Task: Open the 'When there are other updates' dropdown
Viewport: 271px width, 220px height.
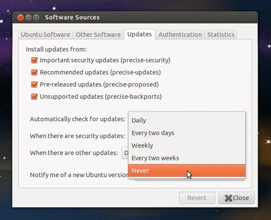Action: click(x=125, y=153)
